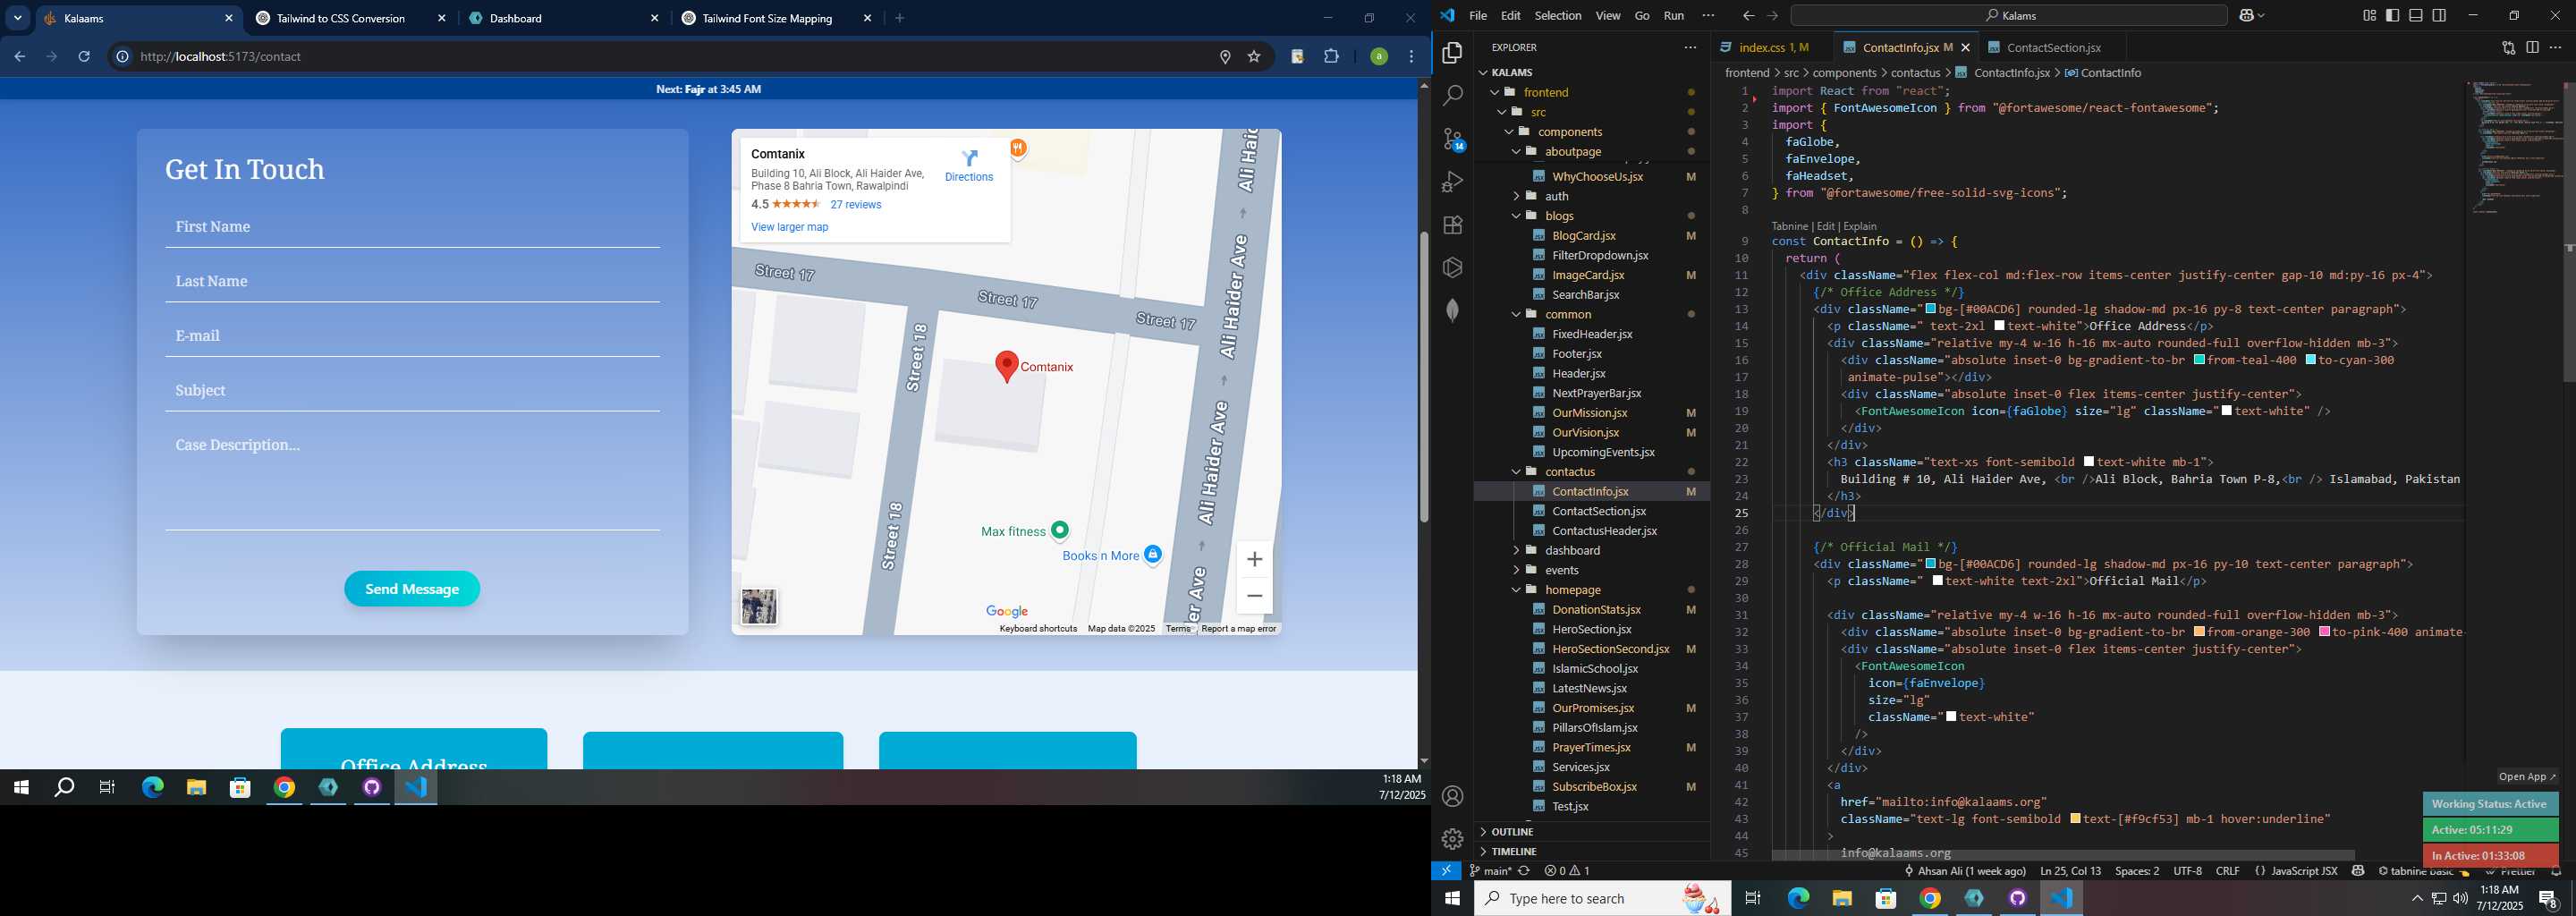Bookmark this page with the star icon
Viewport: 2576px width, 916px height.
point(1254,57)
